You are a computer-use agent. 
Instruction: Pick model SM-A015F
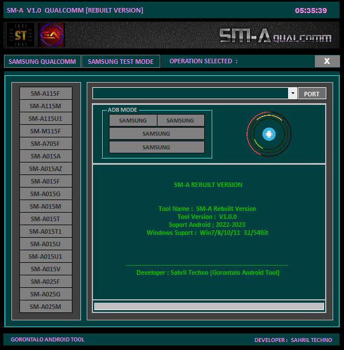tap(46, 181)
